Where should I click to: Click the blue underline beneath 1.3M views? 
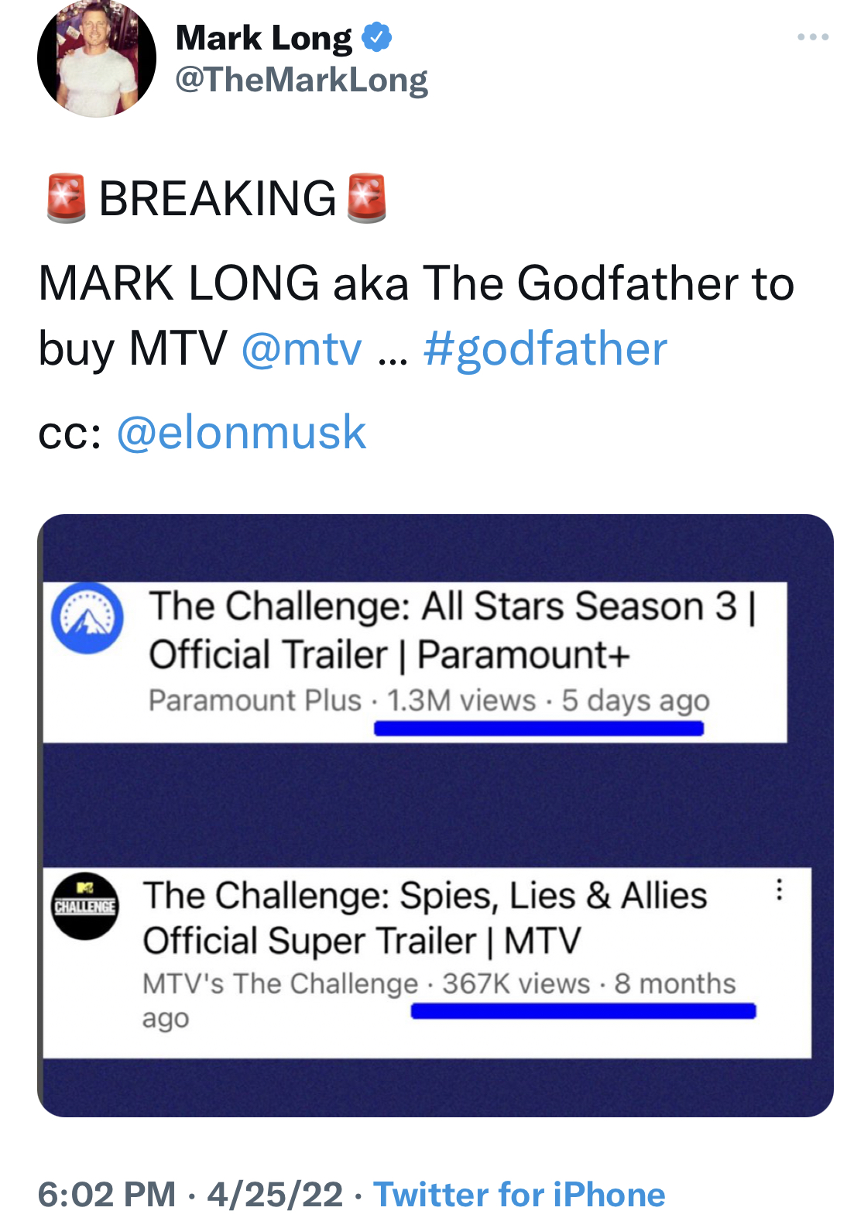[539, 729]
